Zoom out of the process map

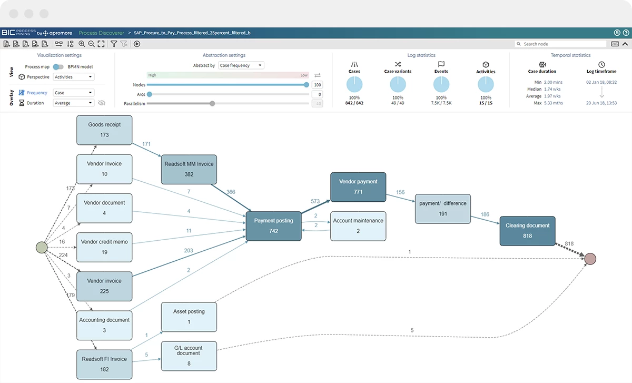tap(92, 44)
